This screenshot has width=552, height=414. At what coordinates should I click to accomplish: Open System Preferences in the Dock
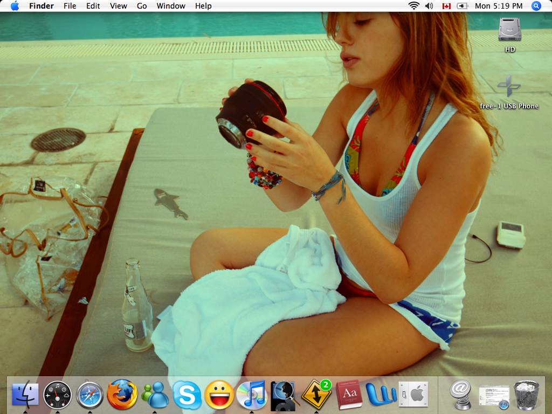[x=413, y=395]
